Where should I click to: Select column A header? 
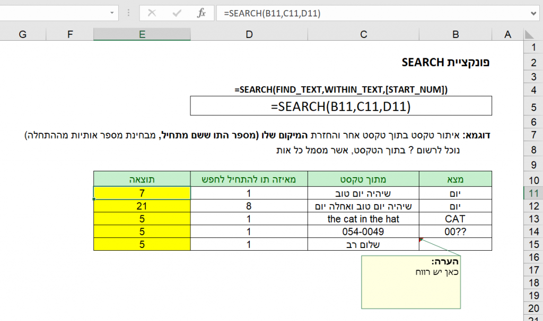[x=507, y=34]
